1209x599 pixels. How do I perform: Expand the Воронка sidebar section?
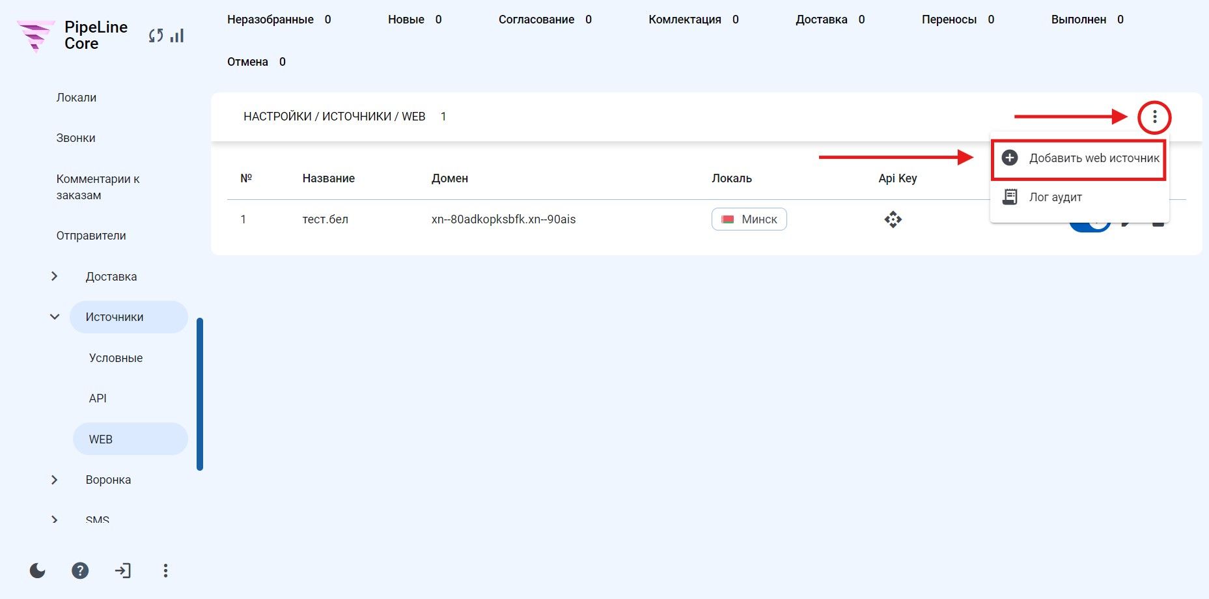tap(55, 480)
